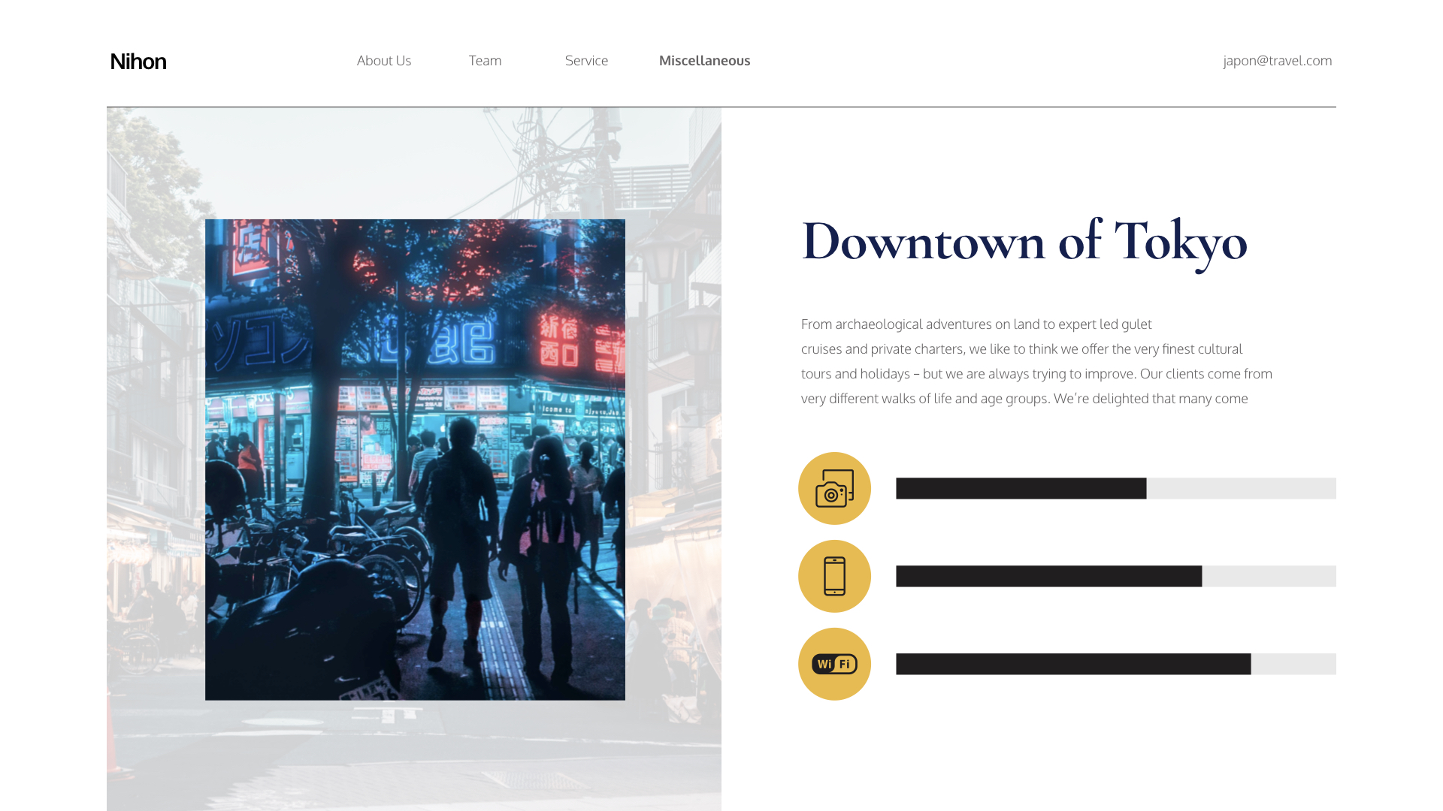Click unfilled end of smartphone progress bar
Screen dimensions: 1443x811
(1269, 577)
